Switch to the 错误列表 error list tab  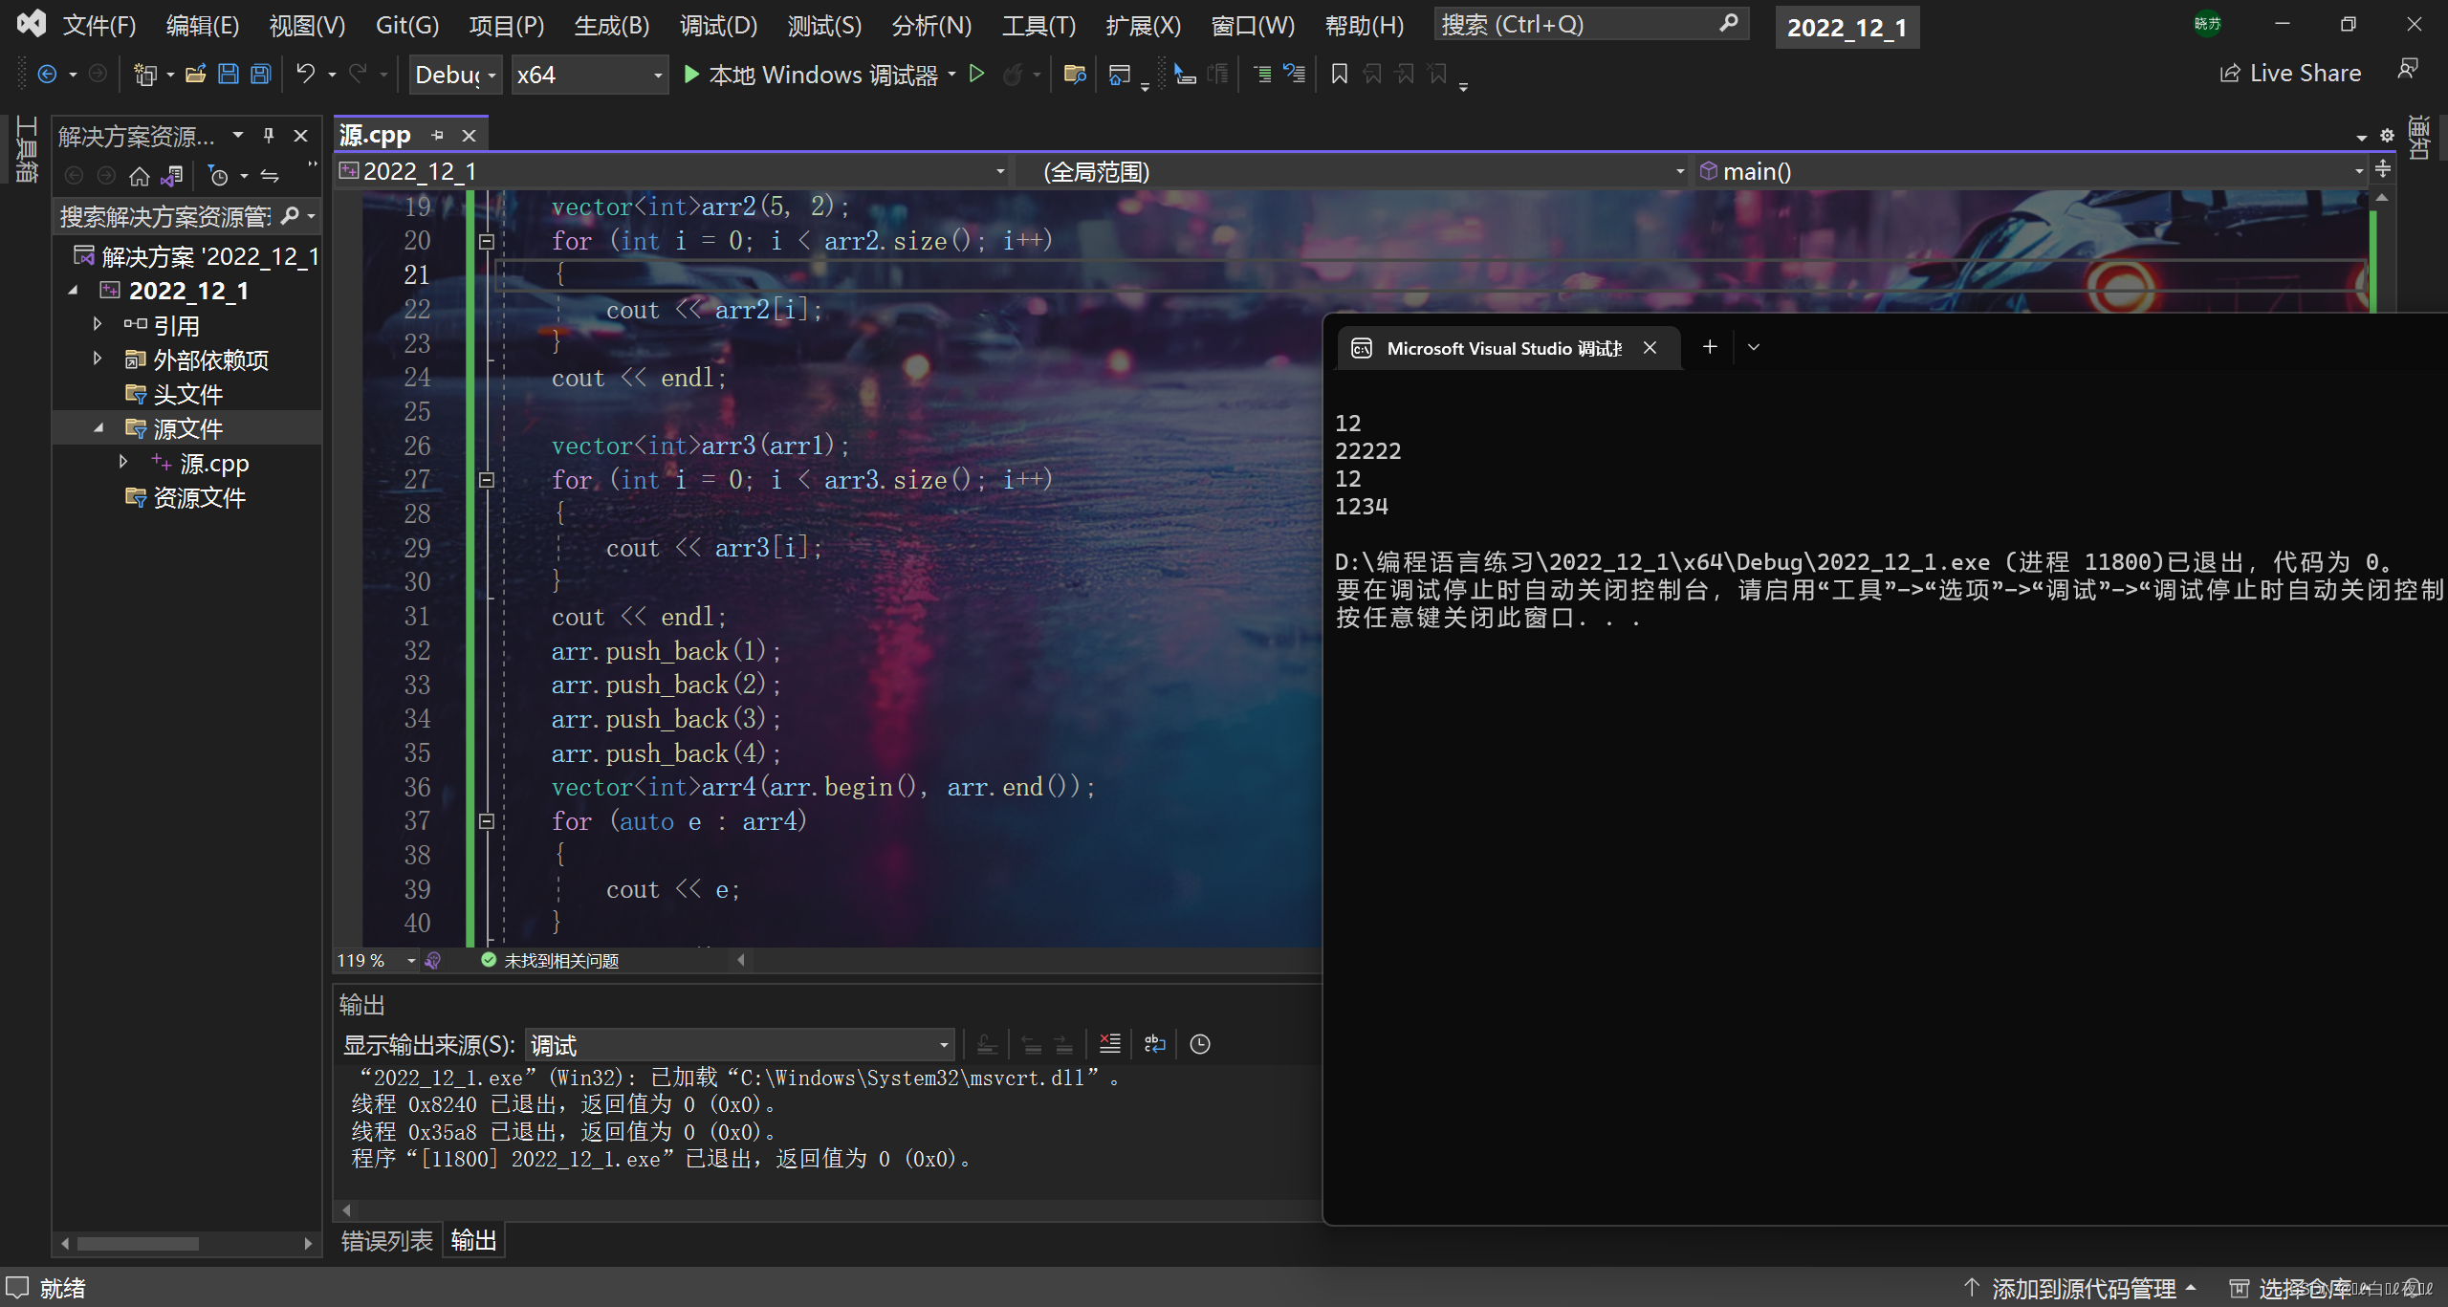[x=386, y=1240]
